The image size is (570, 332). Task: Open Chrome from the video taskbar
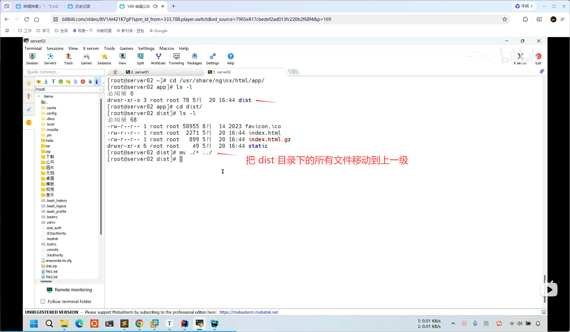click(x=139, y=324)
